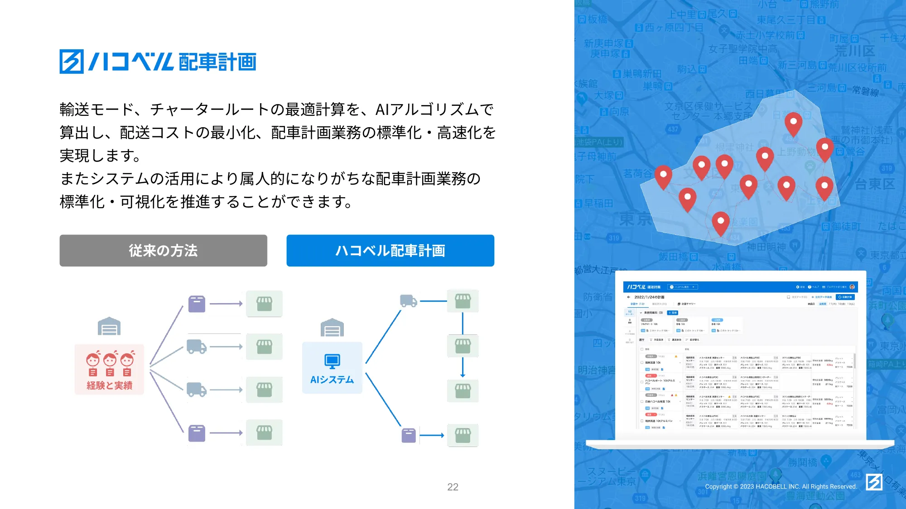This screenshot has height=509, width=906.
Task: Open the 方面指定 filter dropdown
Action: click(656, 340)
